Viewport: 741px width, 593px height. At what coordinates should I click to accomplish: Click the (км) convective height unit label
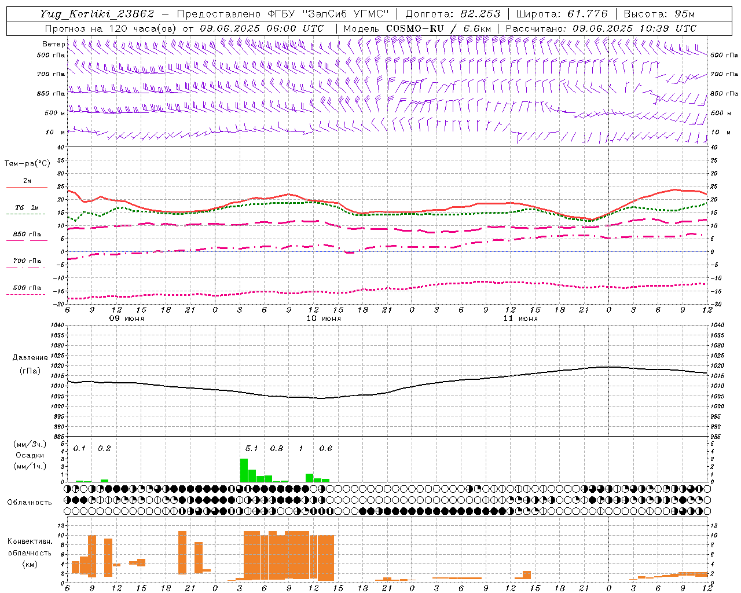(30, 564)
